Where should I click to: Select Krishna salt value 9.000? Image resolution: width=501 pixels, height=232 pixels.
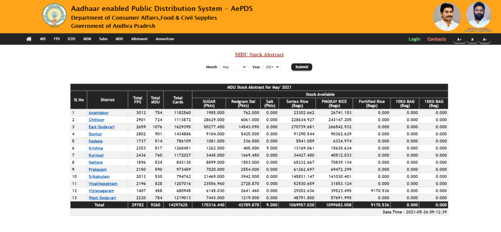[x=272, y=148]
